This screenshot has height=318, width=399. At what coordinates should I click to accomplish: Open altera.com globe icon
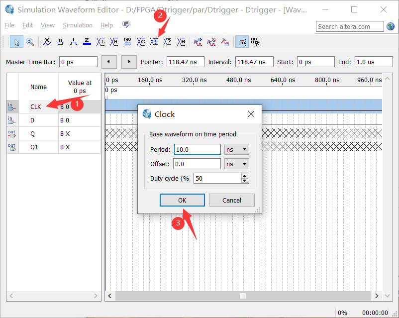(391, 26)
